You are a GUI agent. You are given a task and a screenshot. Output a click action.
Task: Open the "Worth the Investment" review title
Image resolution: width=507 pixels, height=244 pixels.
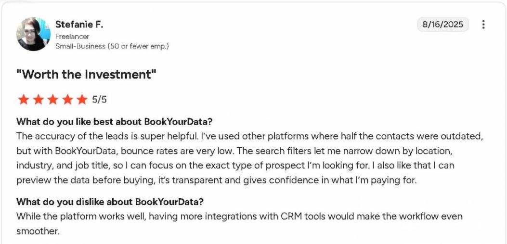pos(87,75)
